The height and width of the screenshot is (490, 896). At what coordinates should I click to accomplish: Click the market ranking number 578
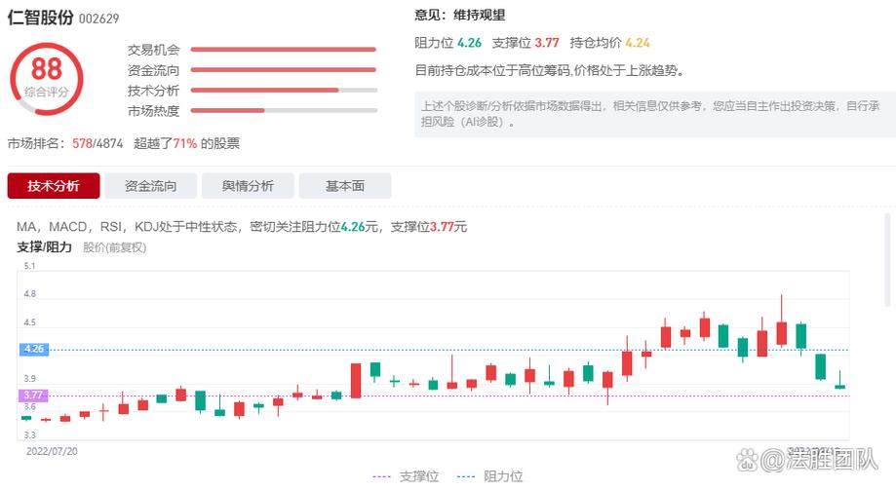(x=82, y=143)
